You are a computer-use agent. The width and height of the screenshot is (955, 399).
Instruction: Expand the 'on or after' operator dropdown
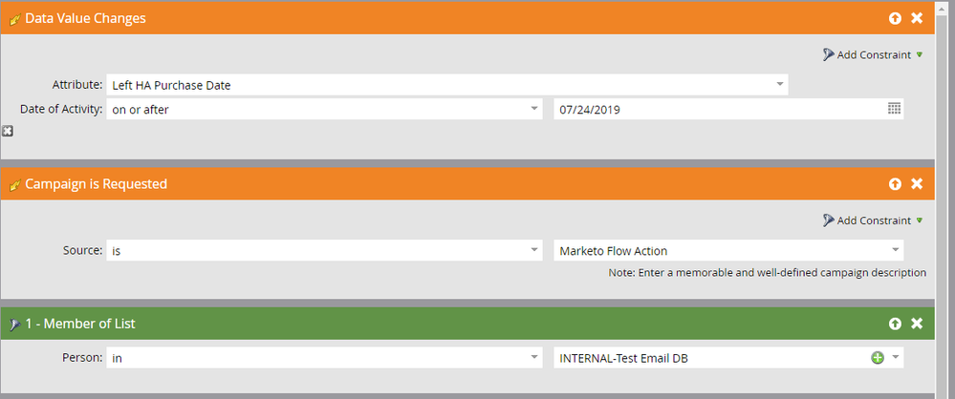(x=324, y=110)
